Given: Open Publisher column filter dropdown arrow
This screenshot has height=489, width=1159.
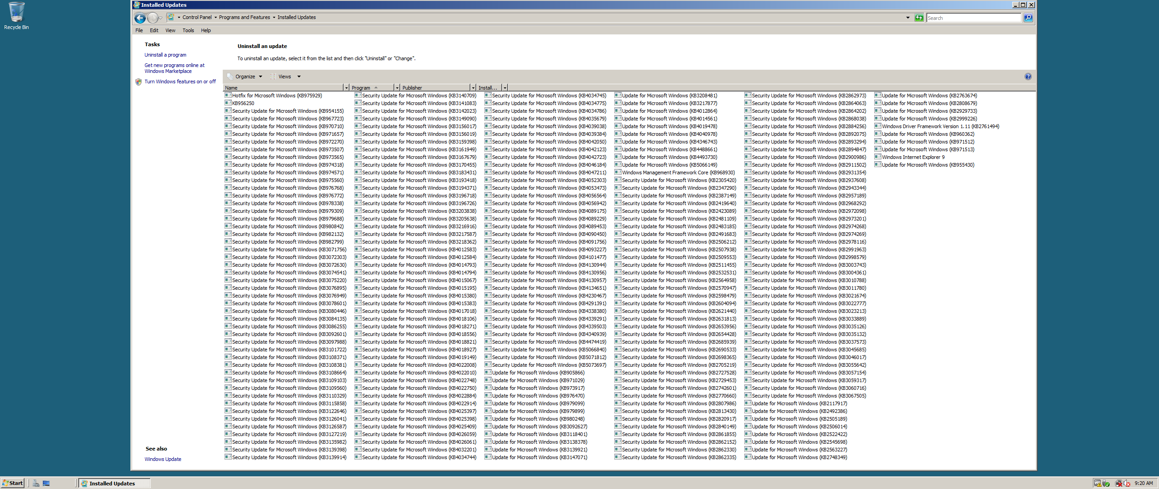Looking at the screenshot, I should coord(473,88).
